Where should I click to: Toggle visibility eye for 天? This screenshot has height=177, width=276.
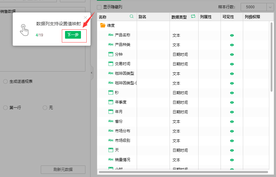click(232, 150)
